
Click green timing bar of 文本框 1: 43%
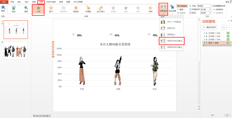(x=228, y=36)
